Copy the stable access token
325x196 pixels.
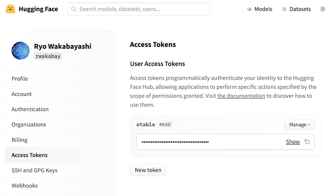(x=307, y=142)
